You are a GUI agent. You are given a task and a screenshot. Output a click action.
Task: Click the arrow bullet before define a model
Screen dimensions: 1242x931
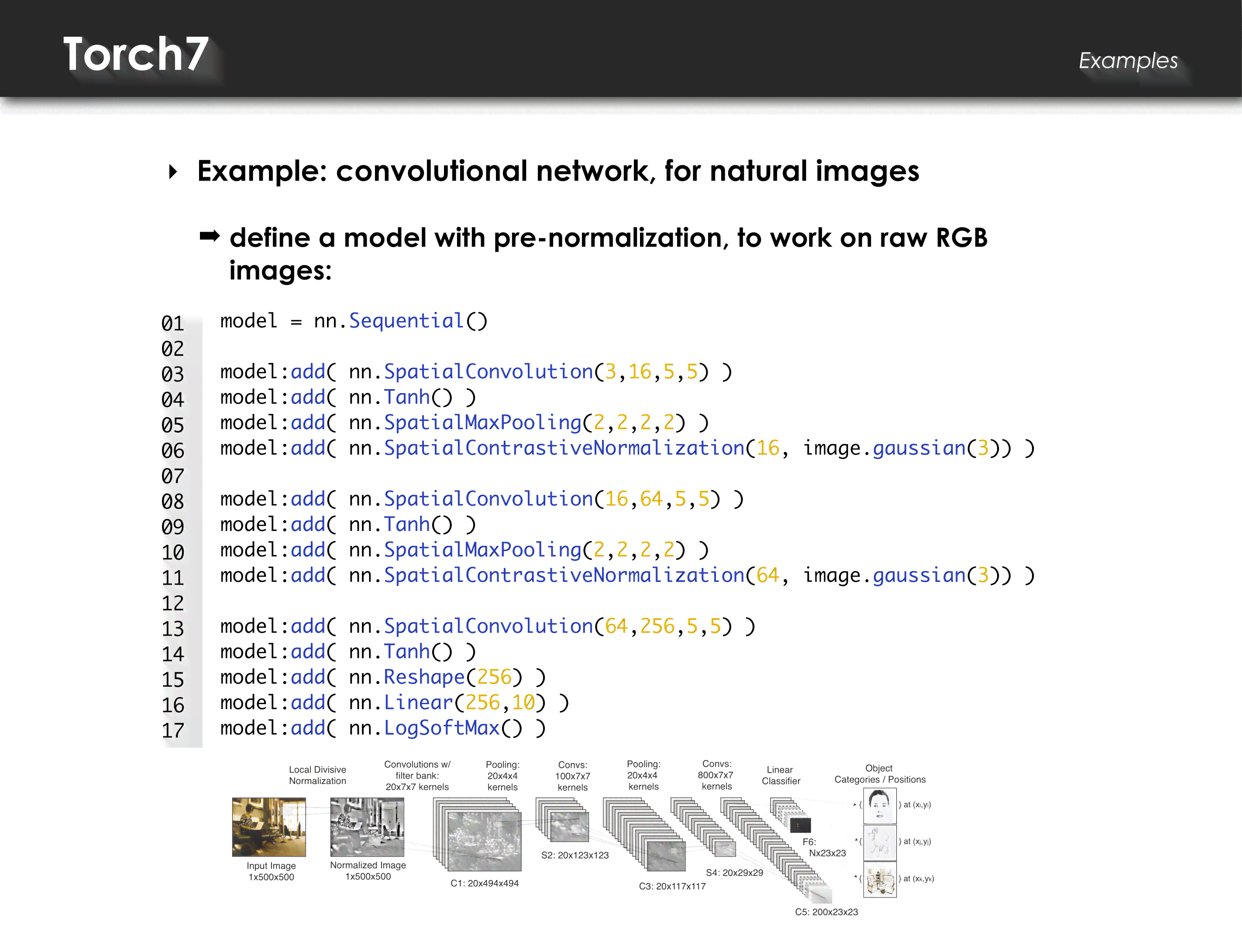[x=210, y=237]
